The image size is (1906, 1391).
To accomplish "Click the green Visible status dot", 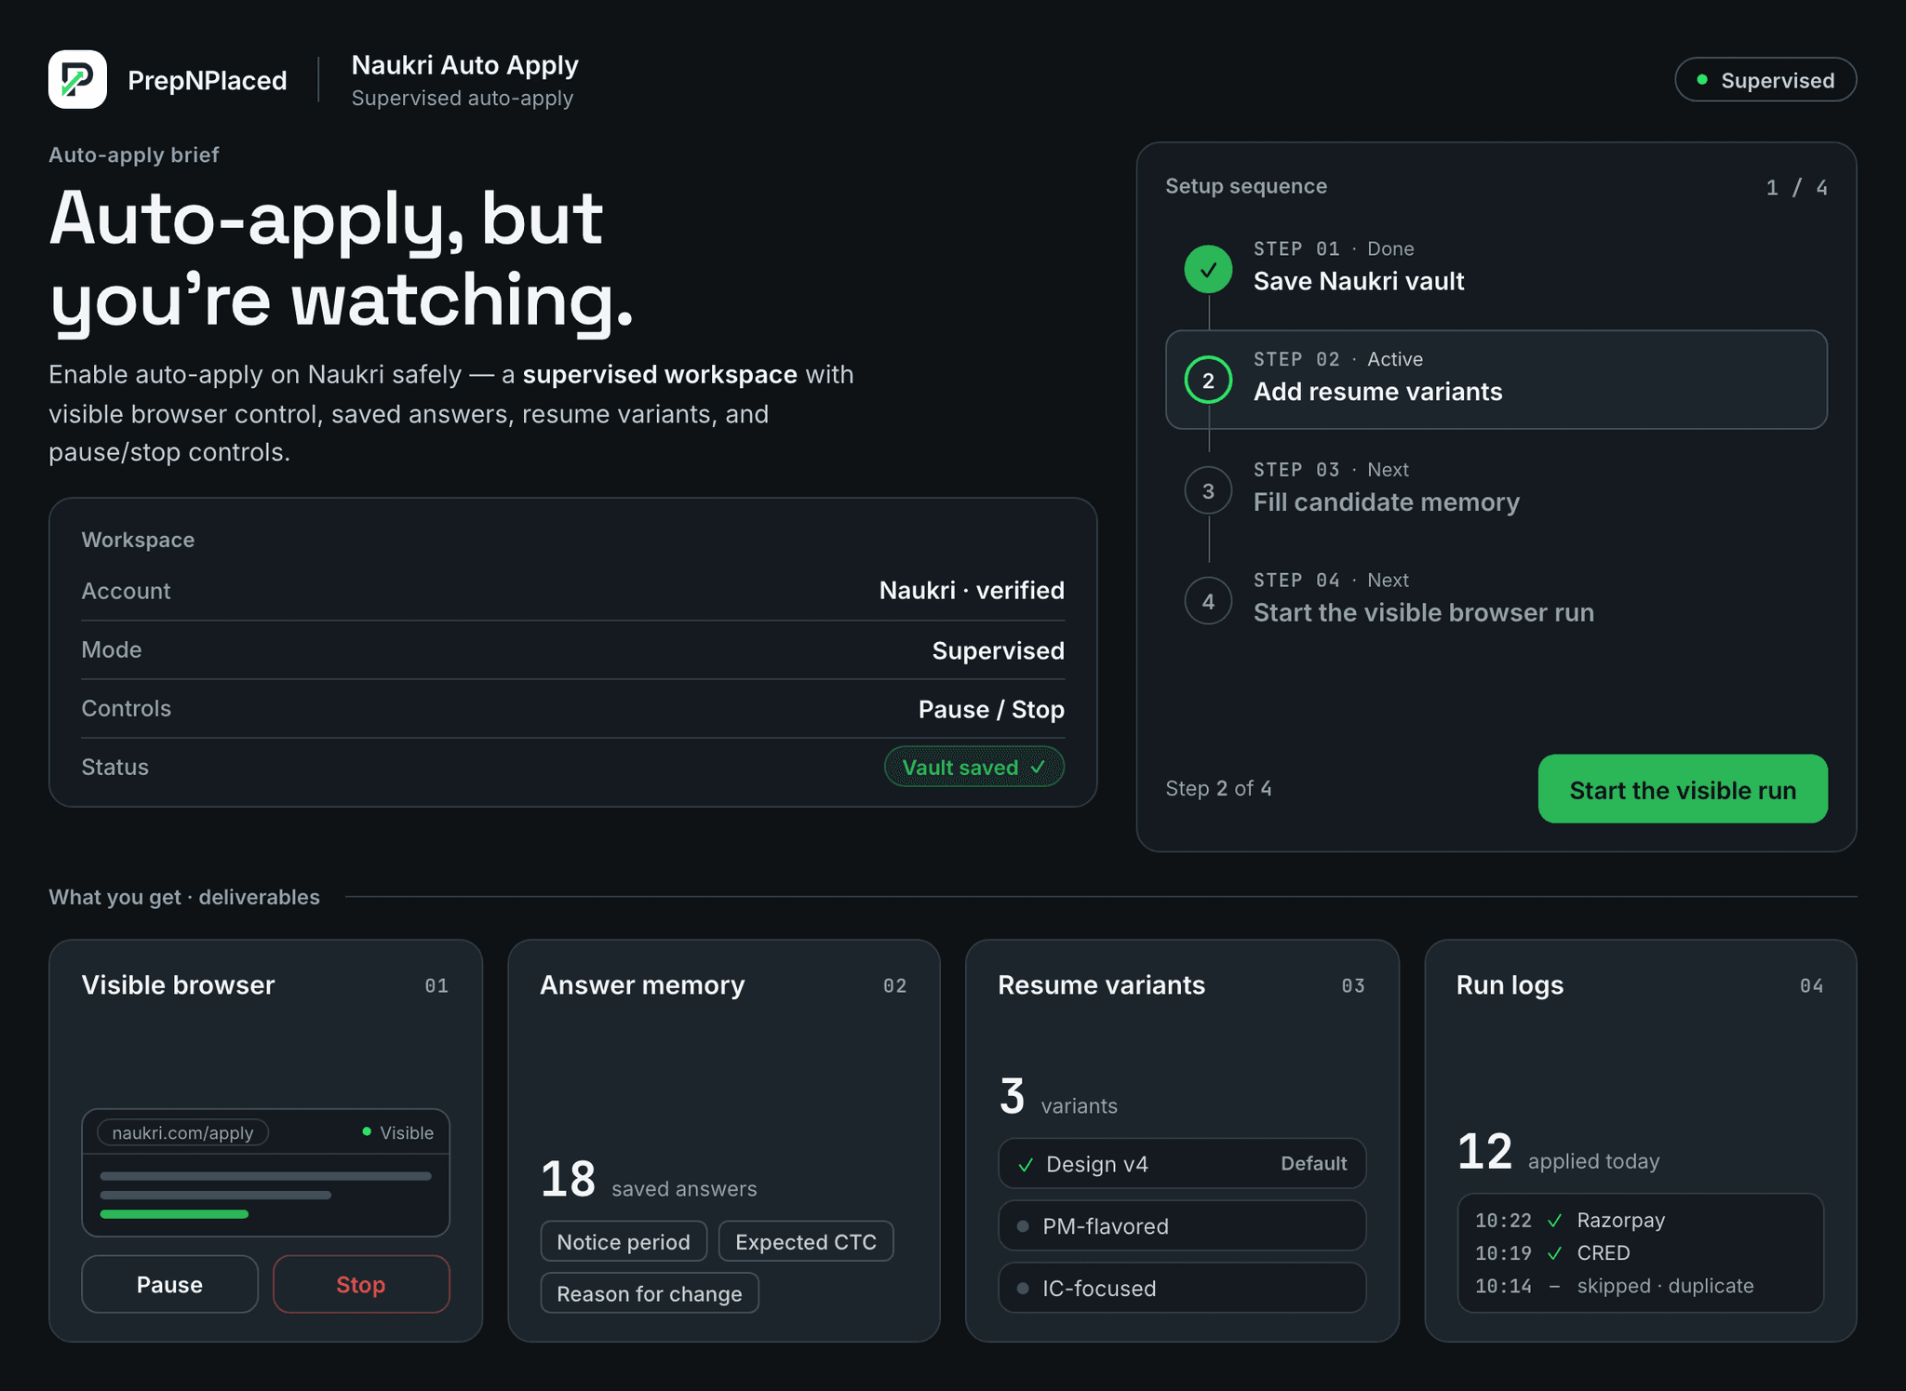I will pyautogui.click(x=367, y=1131).
